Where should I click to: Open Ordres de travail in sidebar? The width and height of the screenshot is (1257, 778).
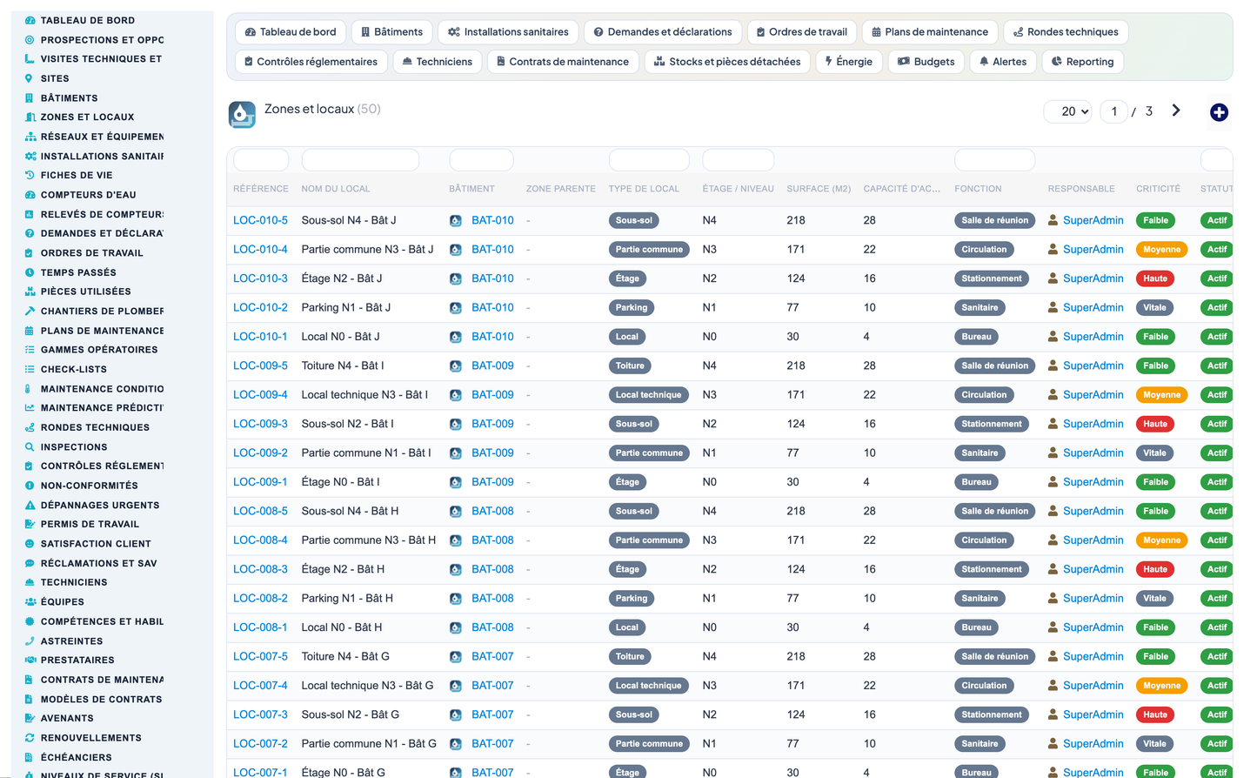point(91,253)
